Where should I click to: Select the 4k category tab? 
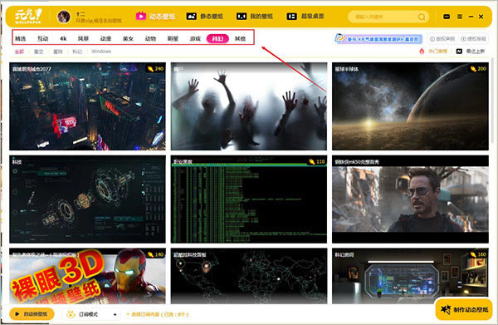tap(63, 39)
